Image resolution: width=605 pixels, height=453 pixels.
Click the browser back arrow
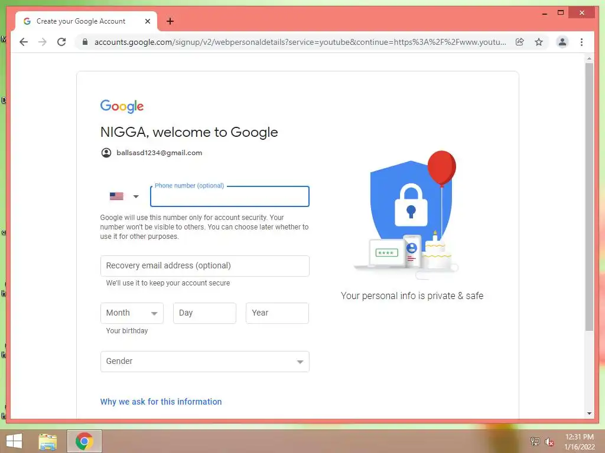click(x=24, y=42)
